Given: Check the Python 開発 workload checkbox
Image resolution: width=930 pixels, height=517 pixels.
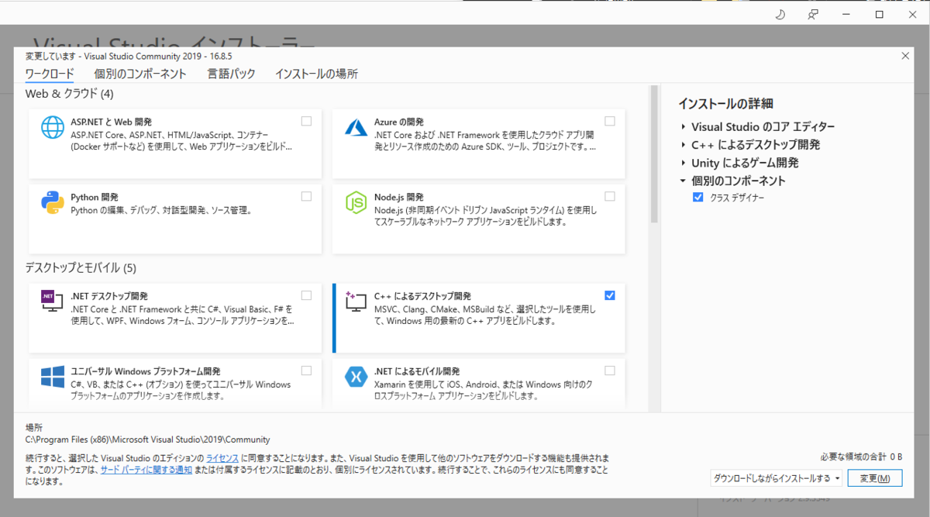Looking at the screenshot, I should (x=307, y=196).
